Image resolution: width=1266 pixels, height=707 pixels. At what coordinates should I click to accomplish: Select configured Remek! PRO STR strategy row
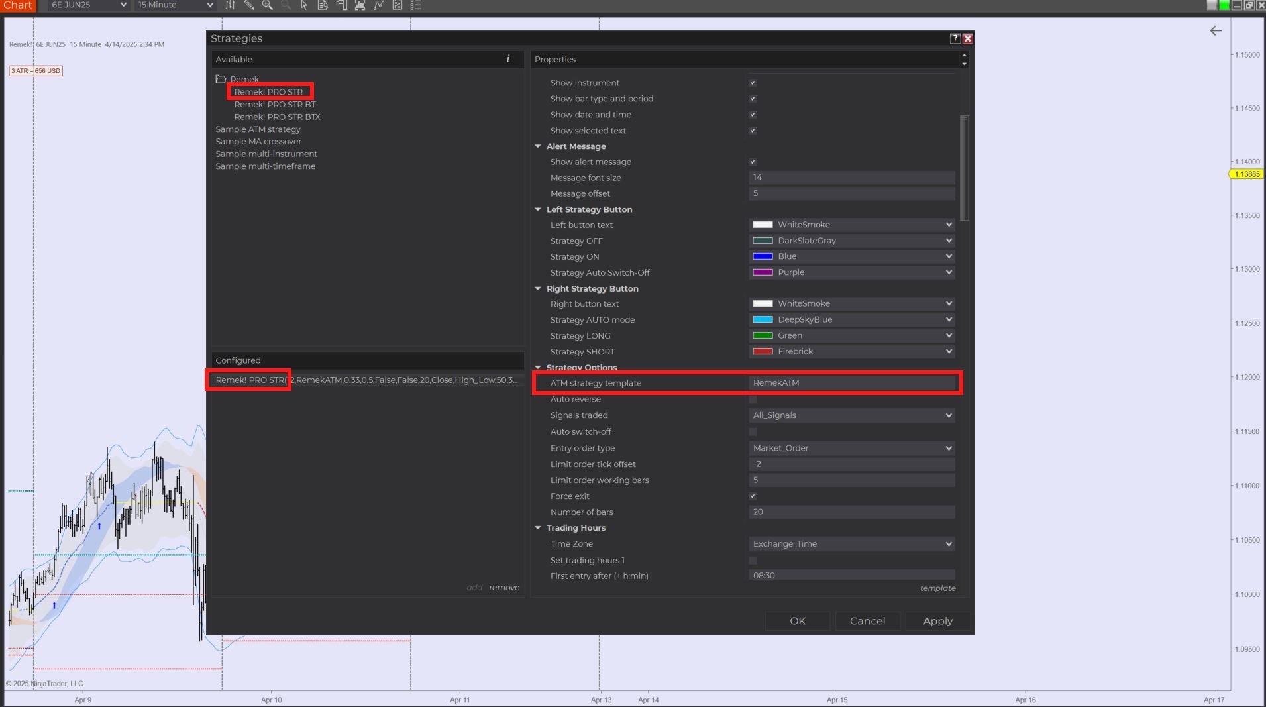coord(367,380)
